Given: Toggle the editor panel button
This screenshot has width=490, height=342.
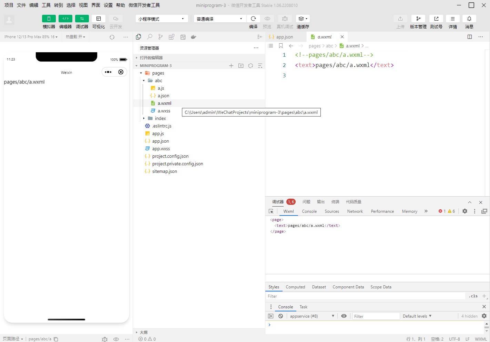Looking at the screenshot, I should (65, 19).
